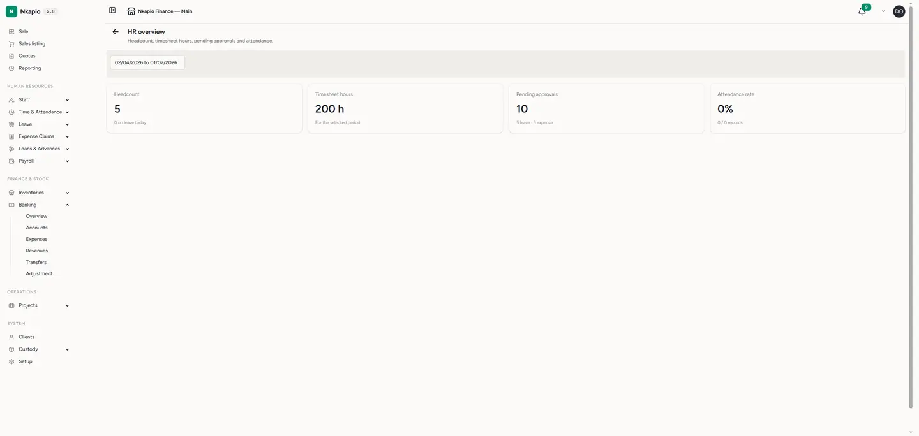This screenshot has width=919, height=436.
Task: Click the Custody box icon
Action: click(11, 349)
